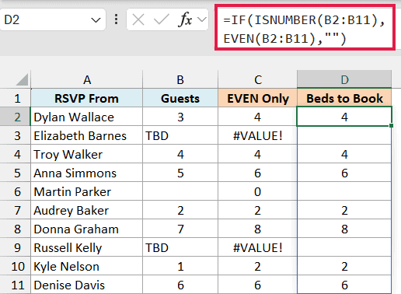Image resolution: width=401 pixels, height=294 pixels.
Task: Select cell 'Kyle Nelson'
Action: (87, 266)
